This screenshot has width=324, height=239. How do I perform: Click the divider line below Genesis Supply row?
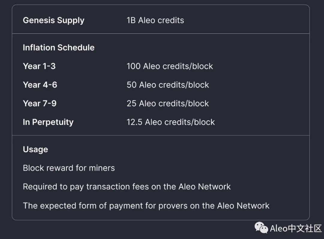click(160, 34)
